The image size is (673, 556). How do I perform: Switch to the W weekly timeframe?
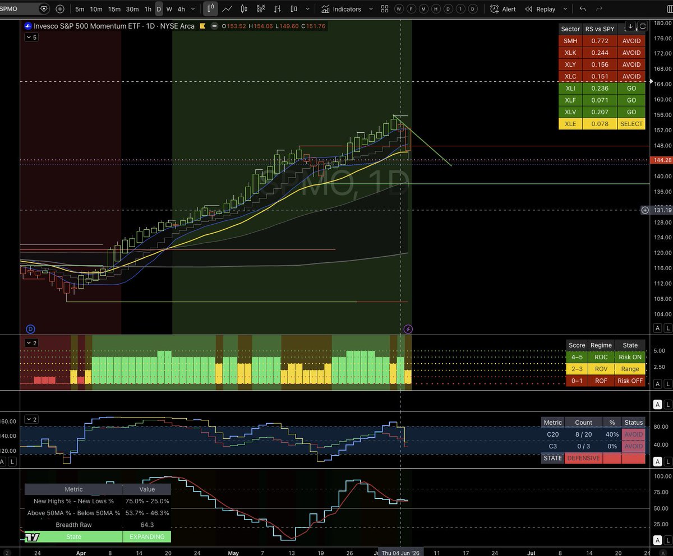[x=169, y=9]
